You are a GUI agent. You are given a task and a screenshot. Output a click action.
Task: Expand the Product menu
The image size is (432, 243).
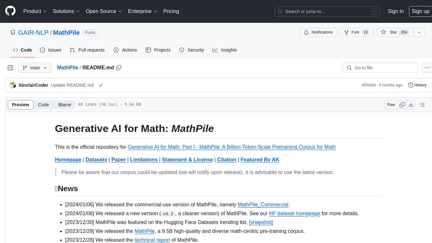(35, 11)
